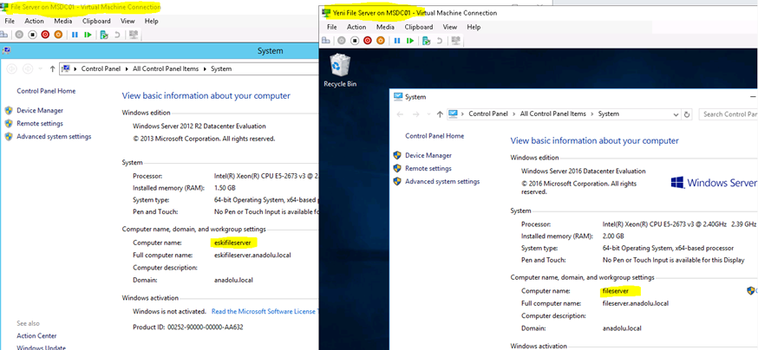Screen dimensions: 758x350
Task: Open Help menu in Yeni File Server window
Action: tap(474, 27)
